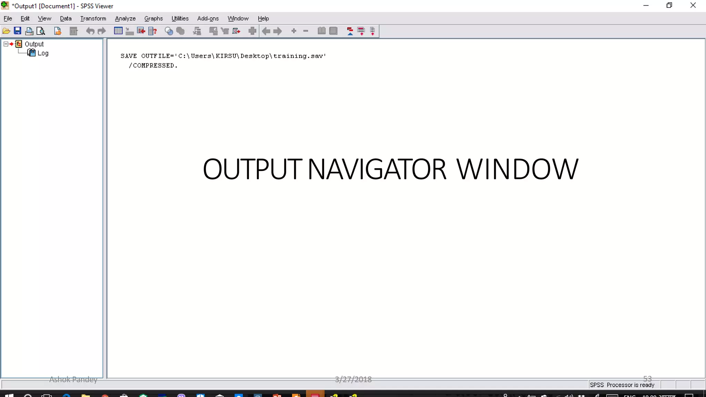Open the Graphs menu
The height and width of the screenshot is (397, 706).
coord(153,19)
